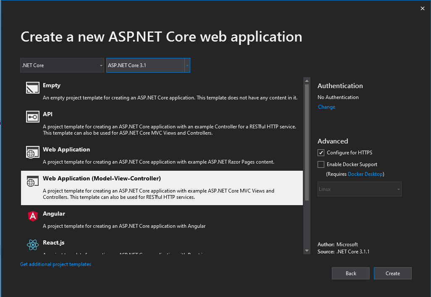This screenshot has height=297, width=431.
Task: Click the Author Microsoft text
Action: point(338,245)
